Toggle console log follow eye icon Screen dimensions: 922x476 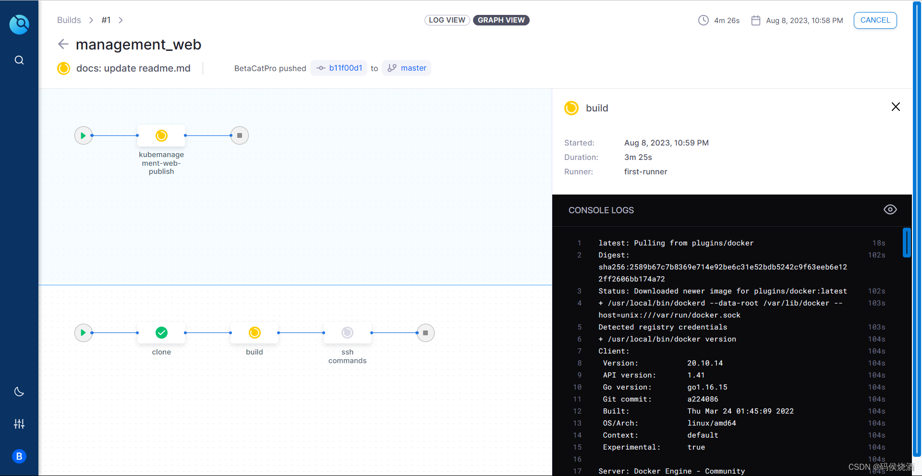tap(890, 209)
